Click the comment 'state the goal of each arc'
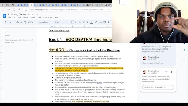 click(x=153, y=63)
